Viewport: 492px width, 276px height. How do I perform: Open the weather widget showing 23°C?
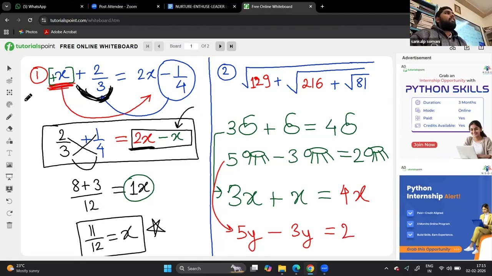point(23,268)
